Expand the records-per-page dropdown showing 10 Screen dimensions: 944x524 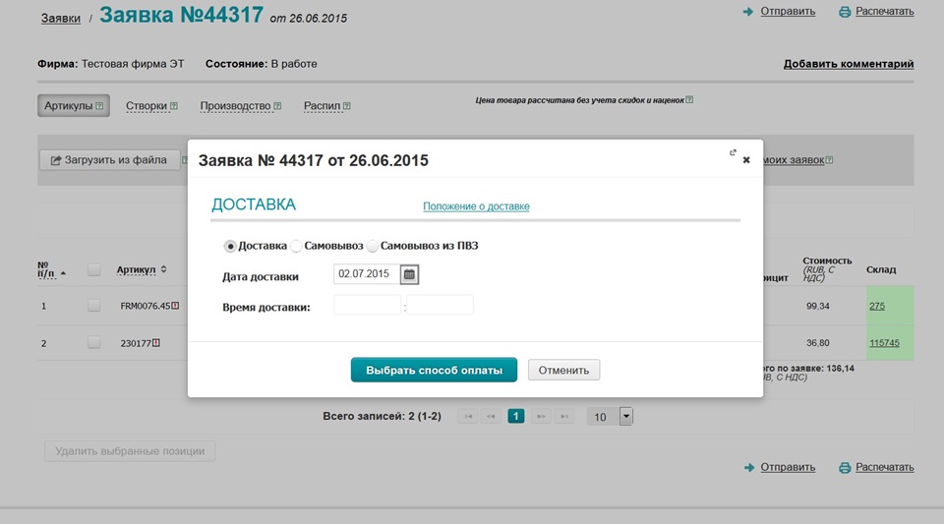[x=626, y=417]
